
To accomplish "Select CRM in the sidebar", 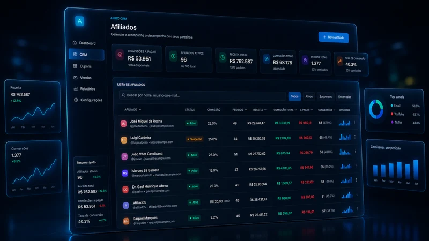I will pos(86,55).
